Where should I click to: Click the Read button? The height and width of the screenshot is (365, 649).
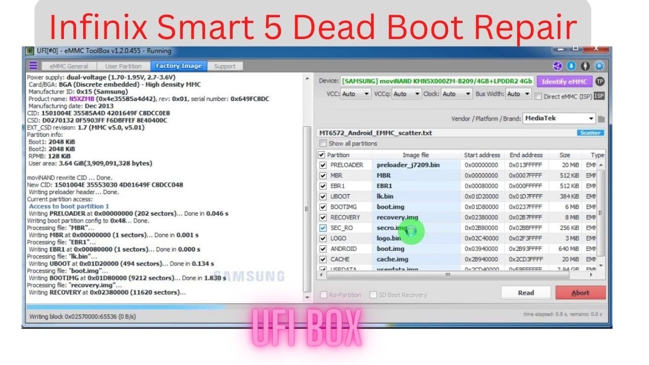(526, 293)
